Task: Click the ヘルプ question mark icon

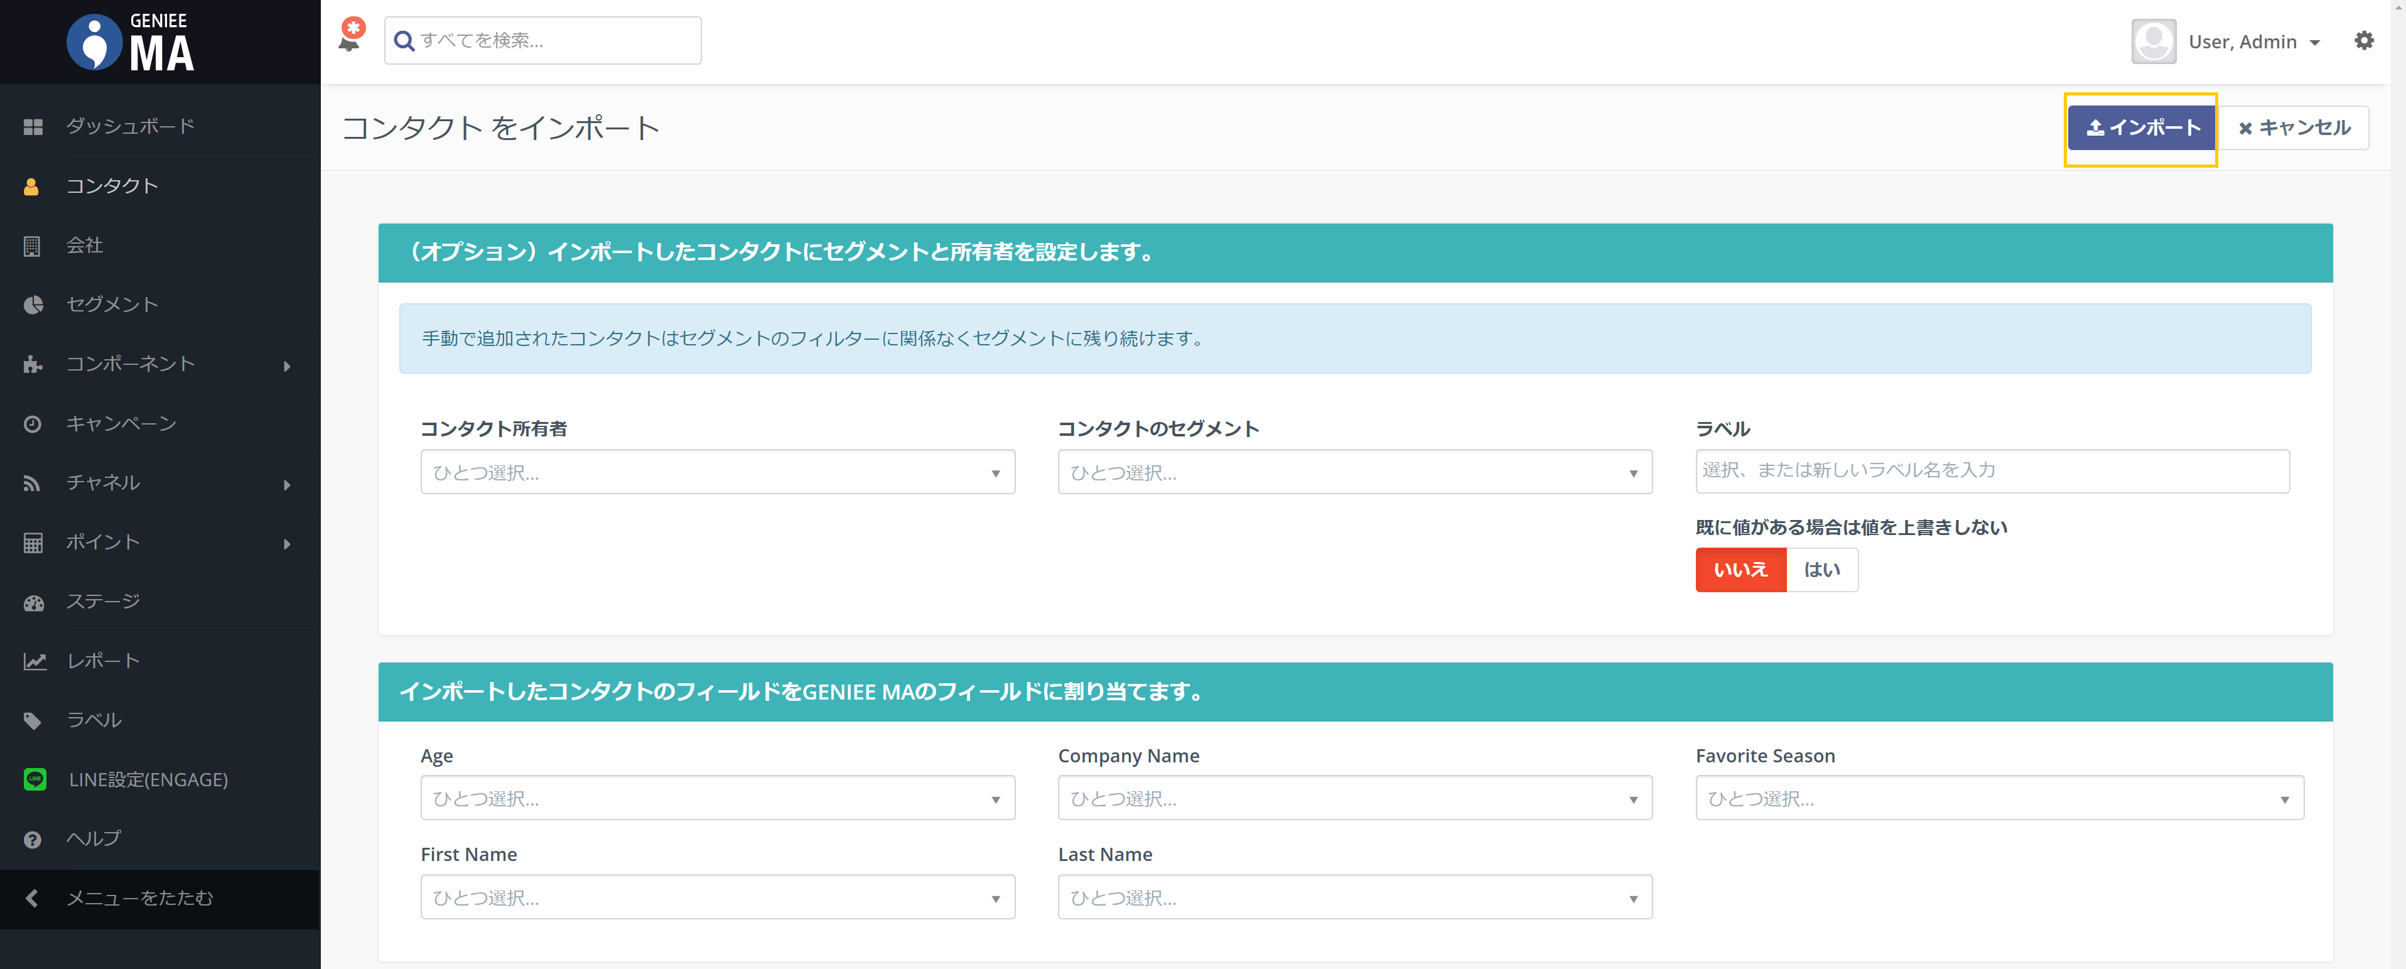Action: [33, 839]
